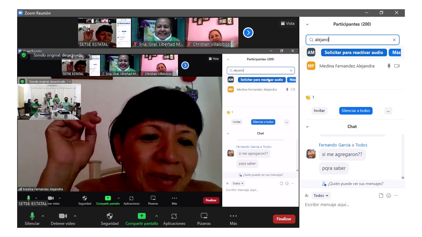
Task: Open the Todos chat recipient dropdown
Action: [x=321, y=196]
